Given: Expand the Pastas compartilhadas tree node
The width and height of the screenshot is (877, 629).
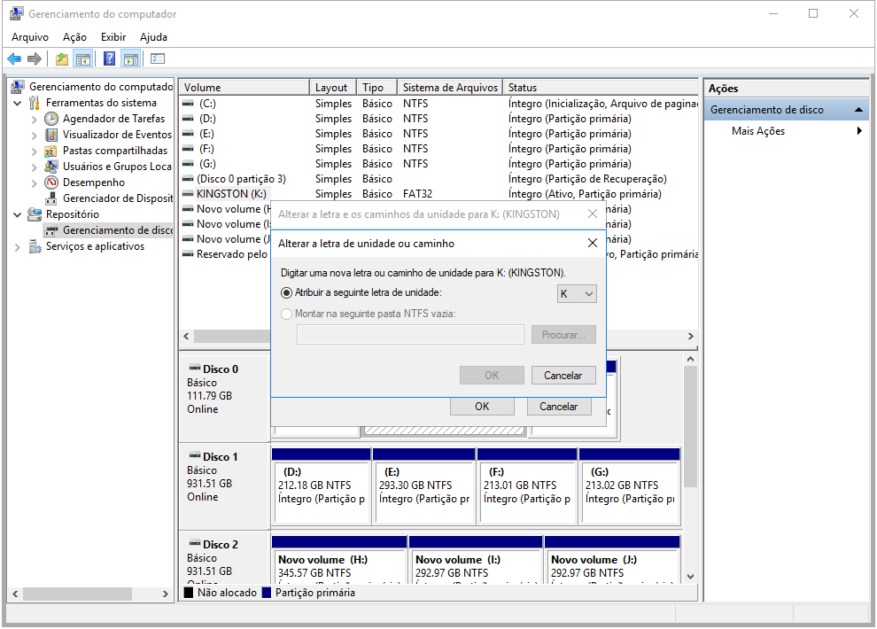Looking at the screenshot, I should (x=34, y=151).
